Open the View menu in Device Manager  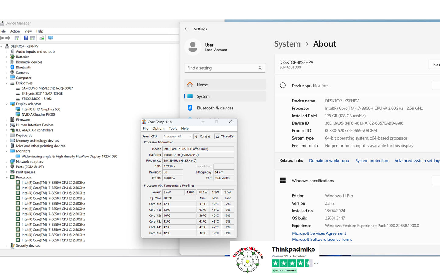pyautogui.click(x=28, y=31)
